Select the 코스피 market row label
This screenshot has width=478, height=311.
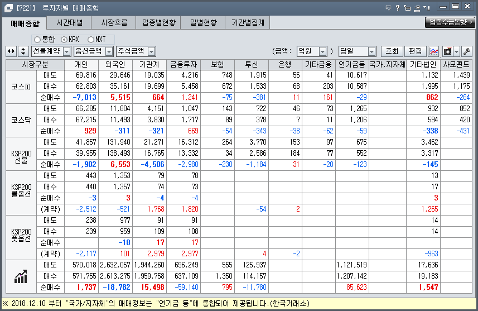coord(21,87)
